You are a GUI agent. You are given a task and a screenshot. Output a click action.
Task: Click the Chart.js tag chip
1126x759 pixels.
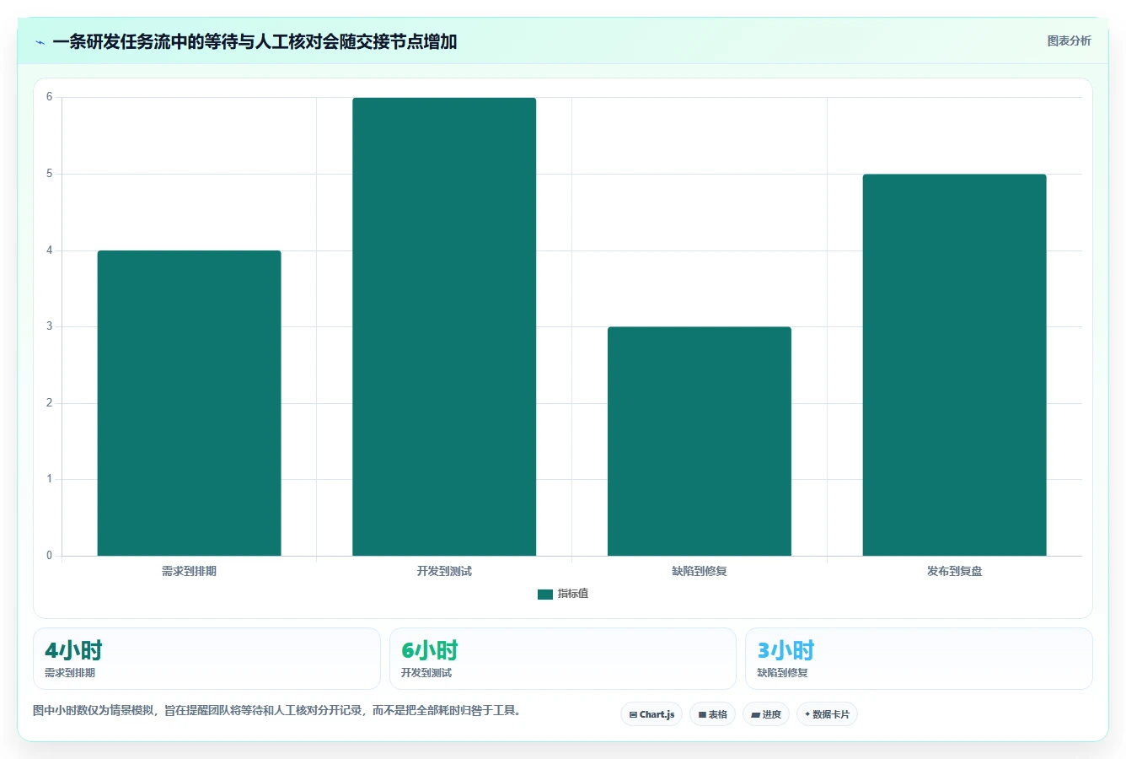coord(651,714)
